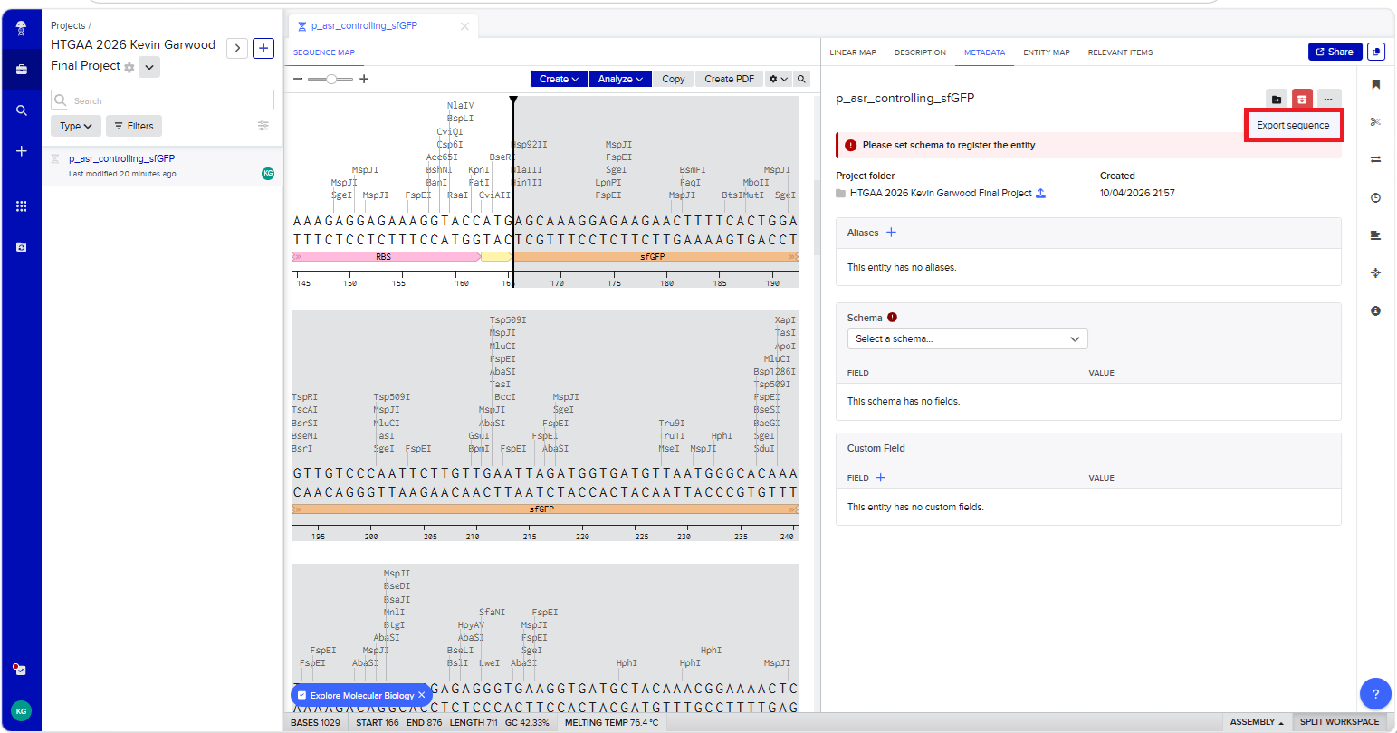Open sequence search magnifier in toolbar

tap(802, 79)
